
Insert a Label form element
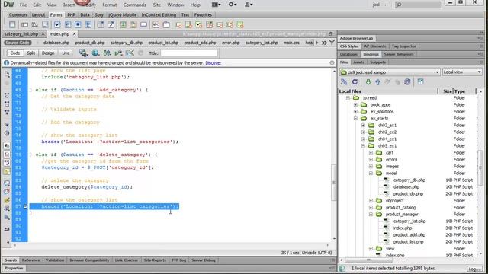tap(156, 24)
